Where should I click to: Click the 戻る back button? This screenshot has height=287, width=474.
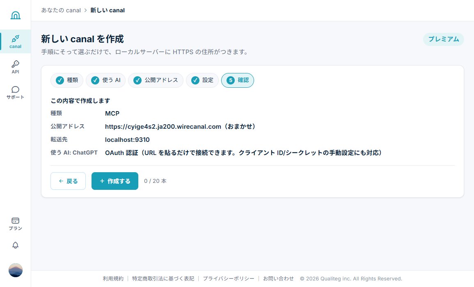tap(68, 181)
